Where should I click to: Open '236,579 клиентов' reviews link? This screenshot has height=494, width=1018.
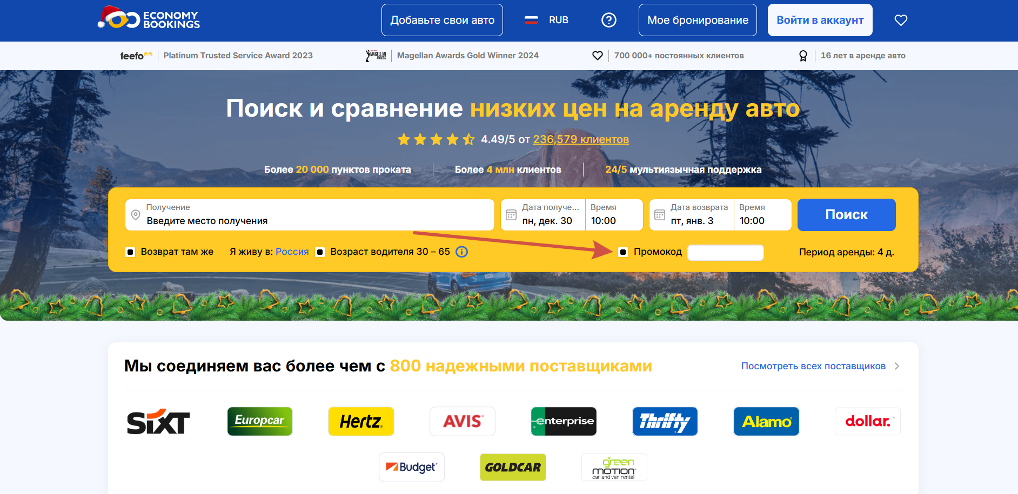(581, 139)
